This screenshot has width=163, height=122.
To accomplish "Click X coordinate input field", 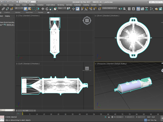I will tap(120, 117).
